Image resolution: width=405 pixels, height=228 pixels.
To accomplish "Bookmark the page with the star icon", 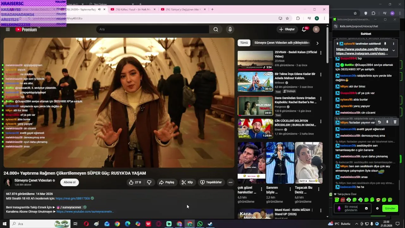I will [287, 18].
